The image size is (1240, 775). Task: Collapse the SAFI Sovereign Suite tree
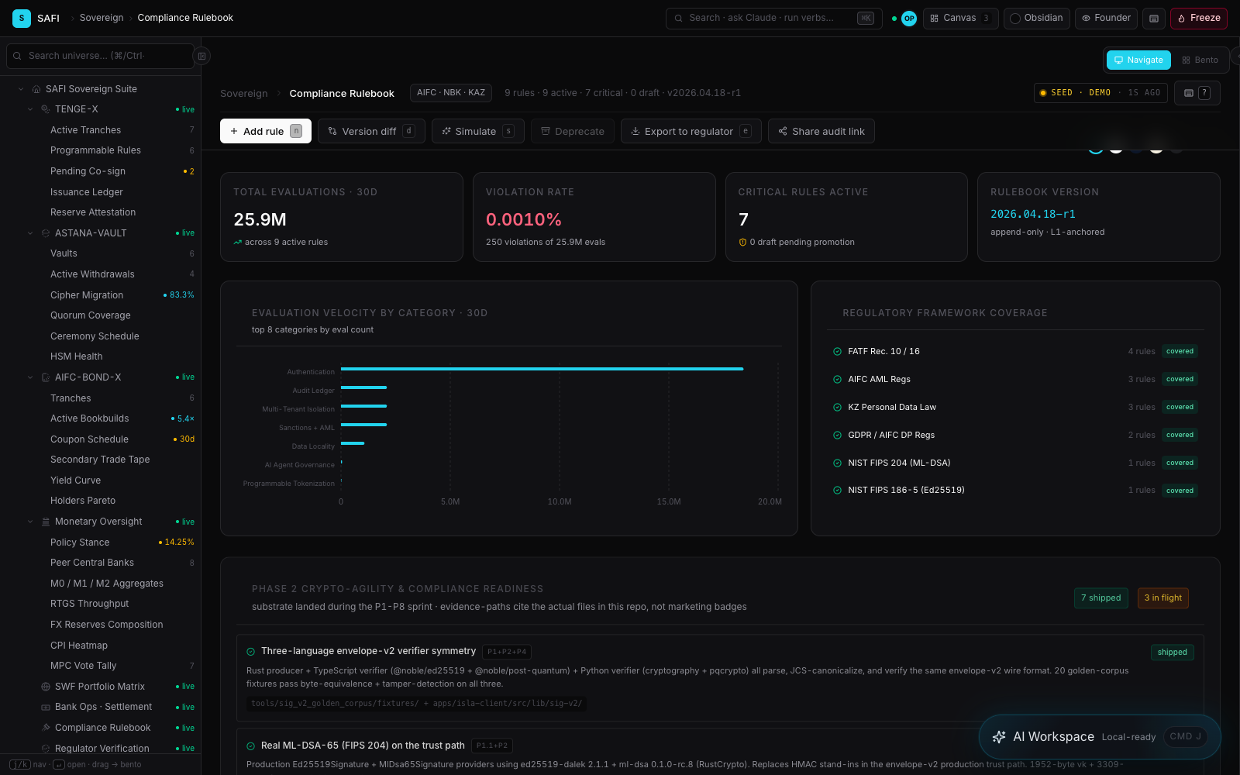pos(21,89)
